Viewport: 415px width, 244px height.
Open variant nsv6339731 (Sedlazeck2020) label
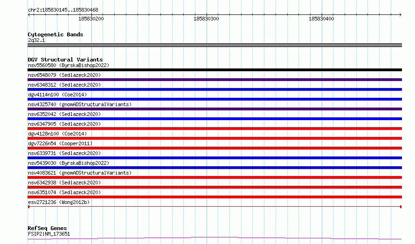(64, 153)
